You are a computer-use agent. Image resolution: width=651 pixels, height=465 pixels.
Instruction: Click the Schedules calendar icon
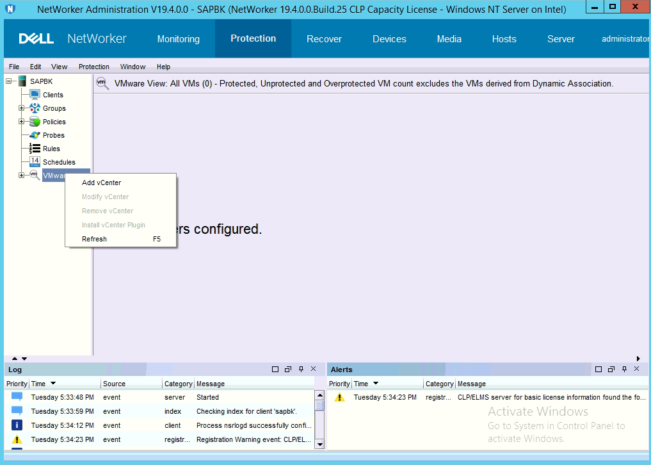click(x=35, y=162)
